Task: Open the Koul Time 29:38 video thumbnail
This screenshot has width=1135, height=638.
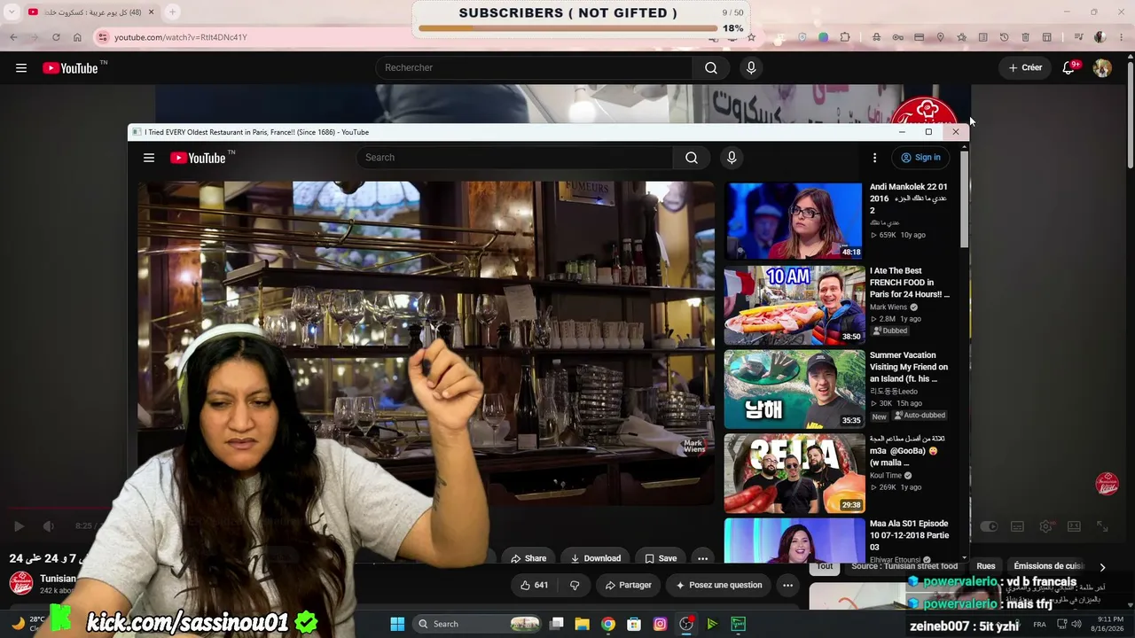Action: [x=794, y=473]
